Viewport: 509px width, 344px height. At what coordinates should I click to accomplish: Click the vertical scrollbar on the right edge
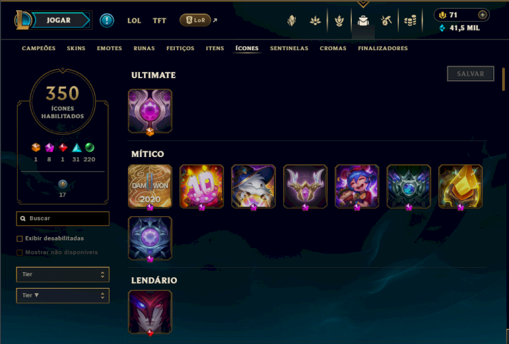pos(503,79)
